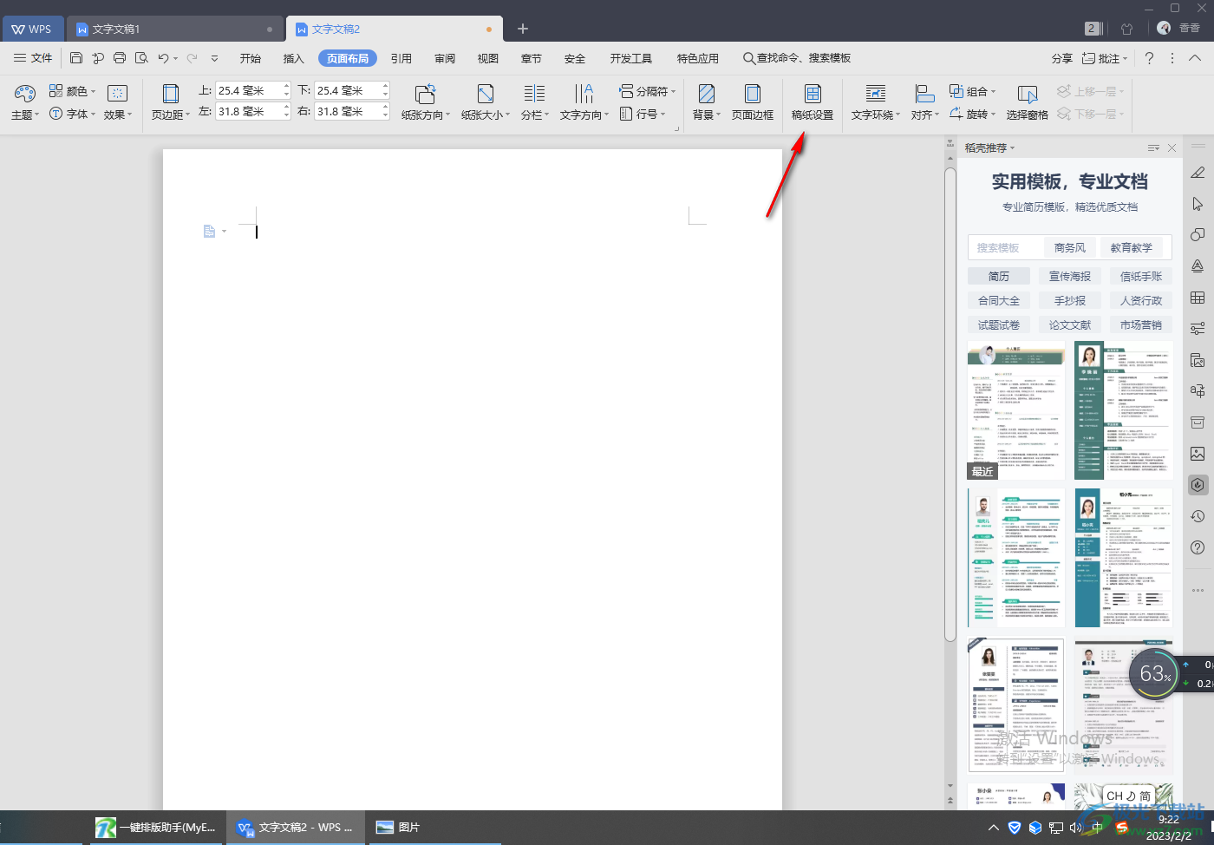Click the 搜索模板 template search field
The height and width of the screenshot is (845, 1214).
(1005, 247)
